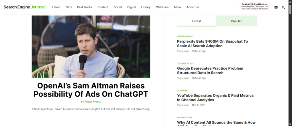Open the Webinars nav item
Viewport: 292px width, 126px height.
pyautogui.click(x=162, y=7)
